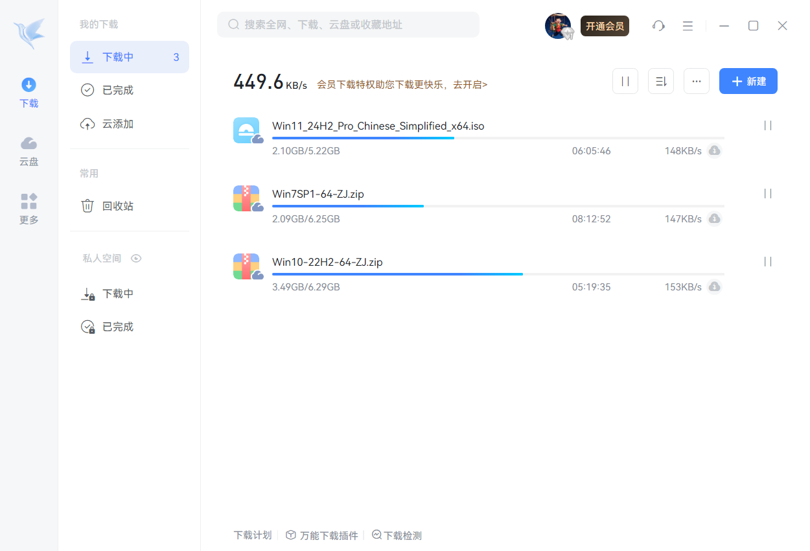
Task: Click the Xunlei hummingbird logo
Action: [29, 32]
